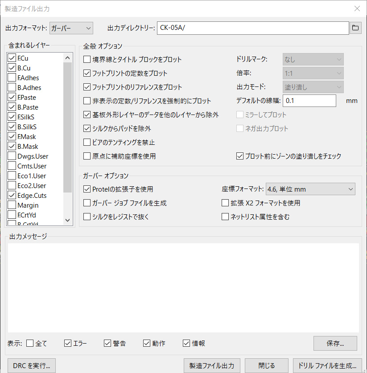Enable 境界線とタイトル ブロックをプロット checkbox
Viewport: 367px width, 373px height.
click(87, 59)
